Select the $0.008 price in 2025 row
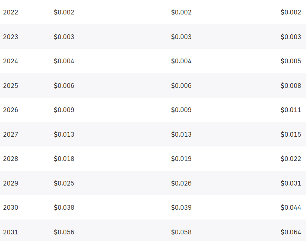This screenshot has width=306, height=241. tap(291, 86)
